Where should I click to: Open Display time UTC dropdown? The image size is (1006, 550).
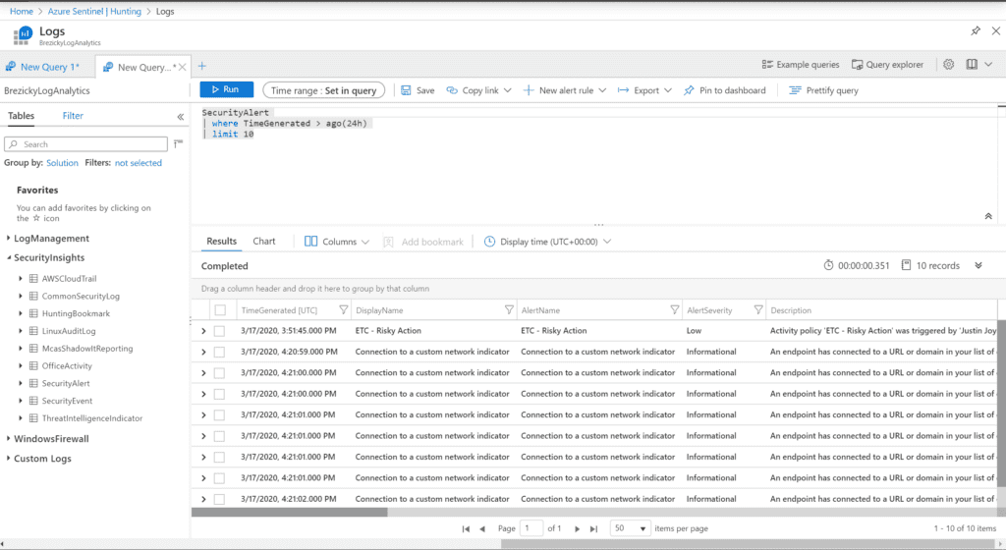(547, 242)
